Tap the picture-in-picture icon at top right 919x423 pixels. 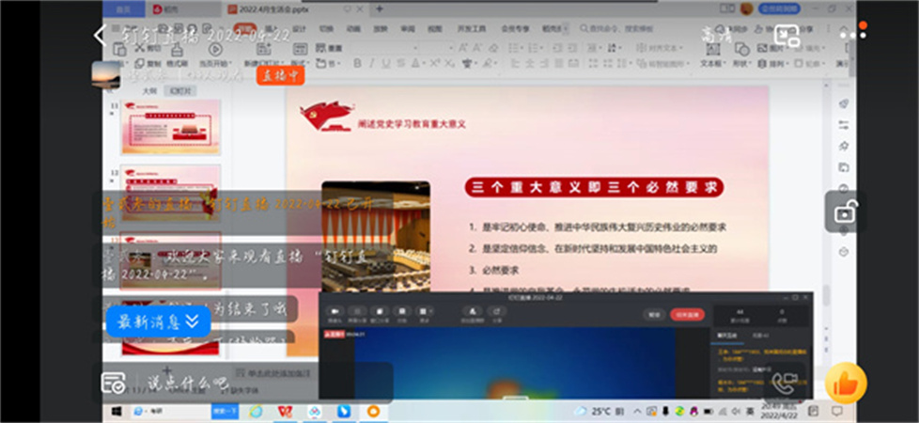(x=787, y=37)
